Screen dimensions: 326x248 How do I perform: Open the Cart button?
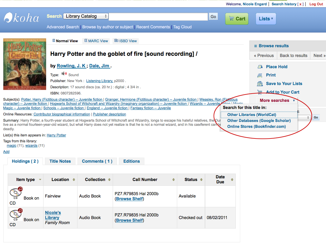tap(237, 19)
